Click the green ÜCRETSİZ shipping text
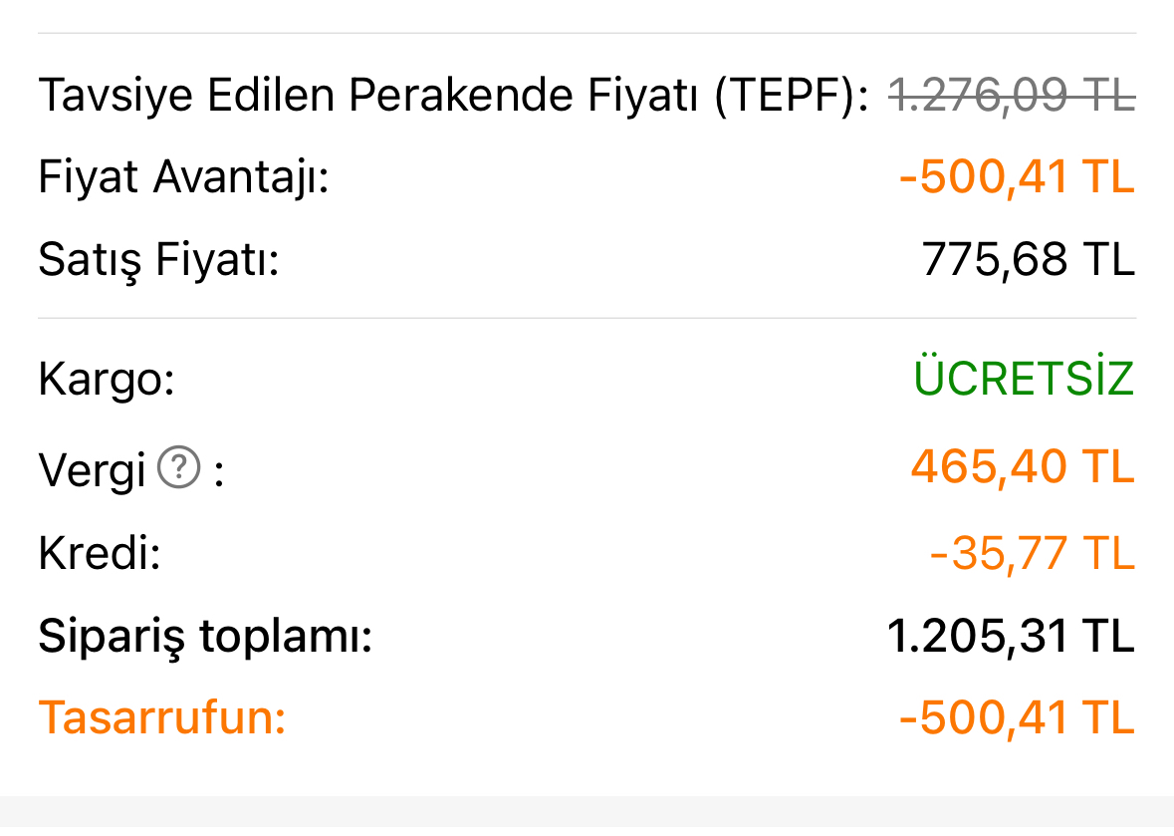 [x=1025, y=380]
